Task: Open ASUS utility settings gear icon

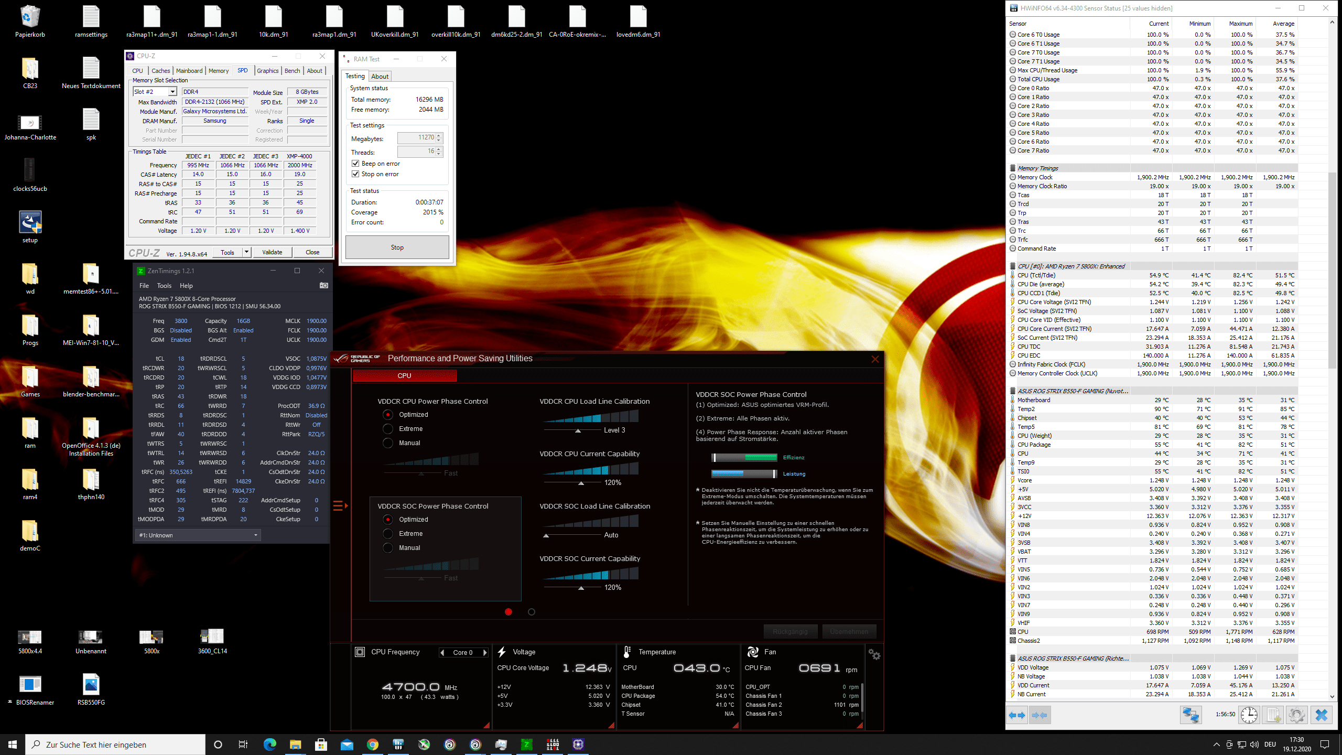Action: [x=874, y=654]
